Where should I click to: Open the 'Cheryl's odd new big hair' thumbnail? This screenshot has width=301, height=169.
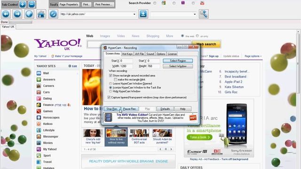(x=93, y=133)
